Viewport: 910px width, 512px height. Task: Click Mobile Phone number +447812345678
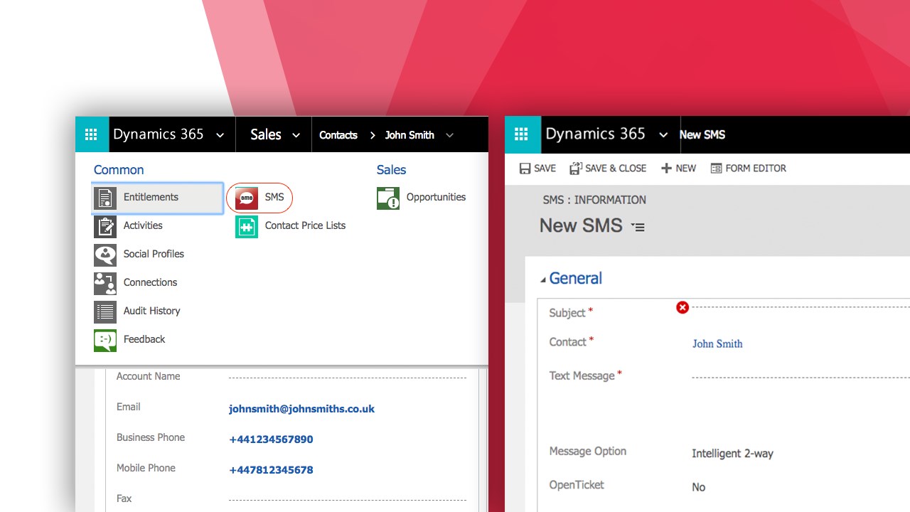coord(271,470)
